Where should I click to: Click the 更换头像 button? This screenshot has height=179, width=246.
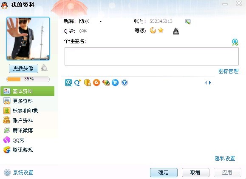[23, 68]
